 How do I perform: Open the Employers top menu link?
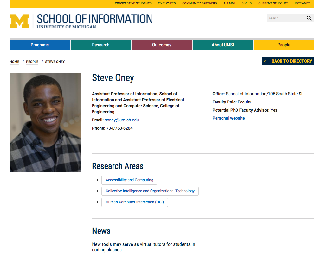click(167, 3)
